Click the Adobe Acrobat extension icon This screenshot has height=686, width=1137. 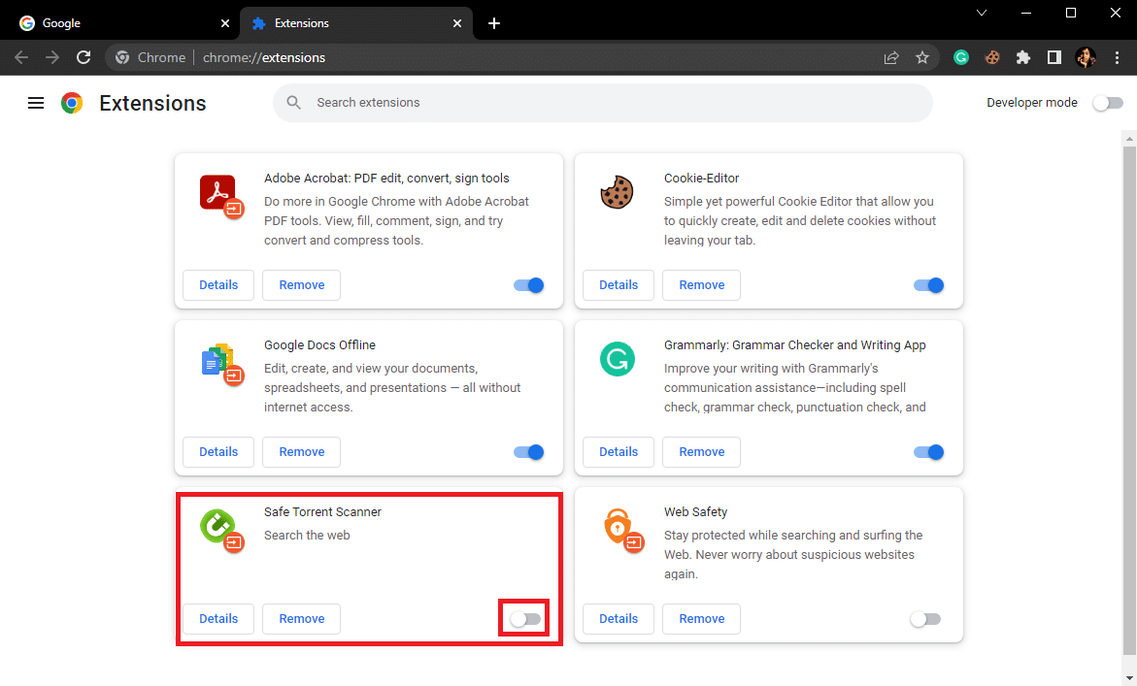[x=221, y=196]
